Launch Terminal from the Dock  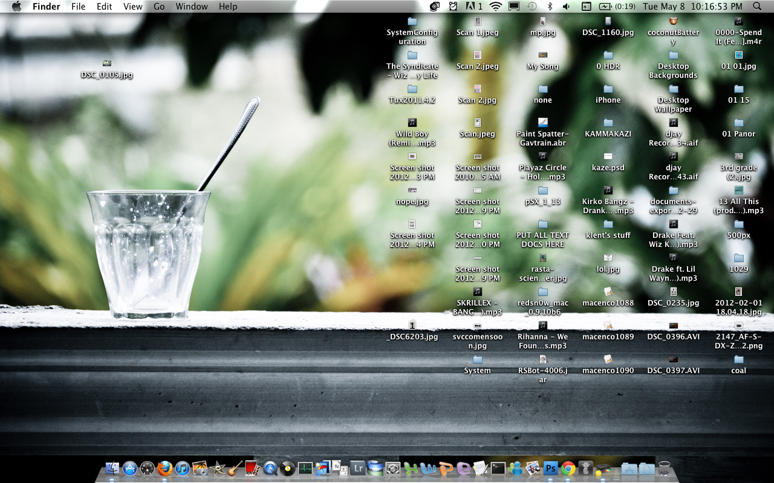(498, 468)
